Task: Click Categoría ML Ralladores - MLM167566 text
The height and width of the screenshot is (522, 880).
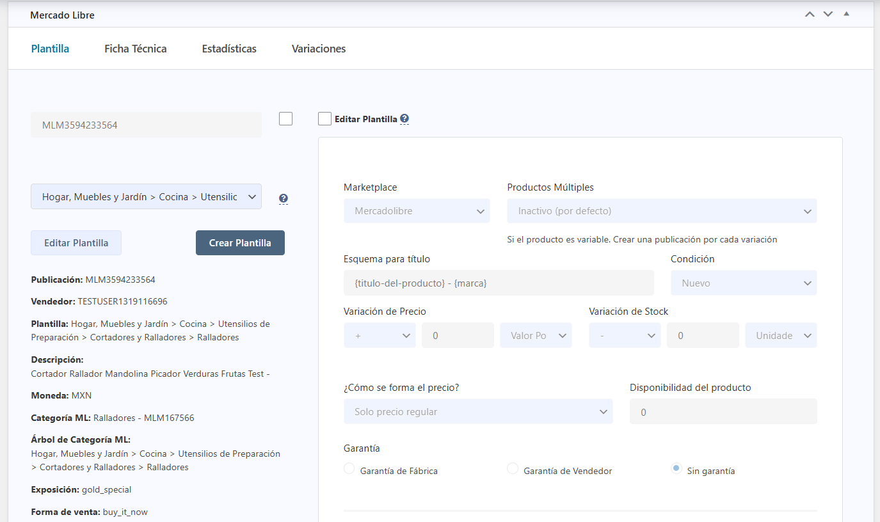Action: [113, 418]
